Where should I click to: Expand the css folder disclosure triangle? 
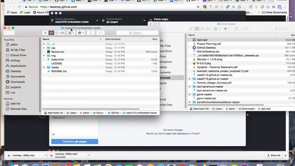pyautogui.click(x=44, y=48)
